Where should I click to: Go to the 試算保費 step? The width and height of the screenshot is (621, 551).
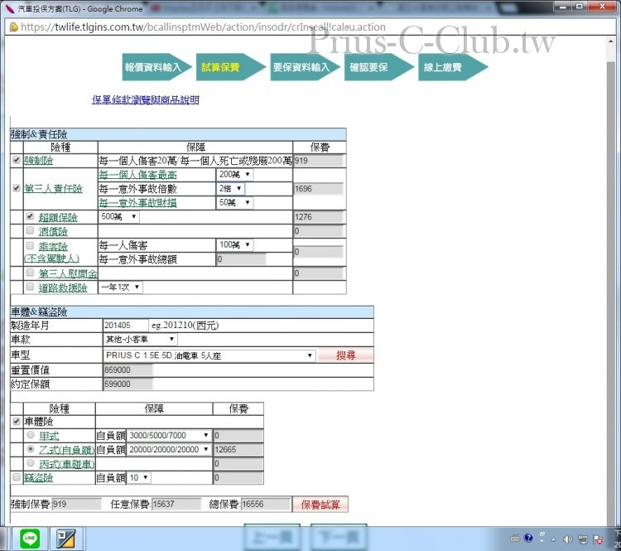click(x=231, y=67)
